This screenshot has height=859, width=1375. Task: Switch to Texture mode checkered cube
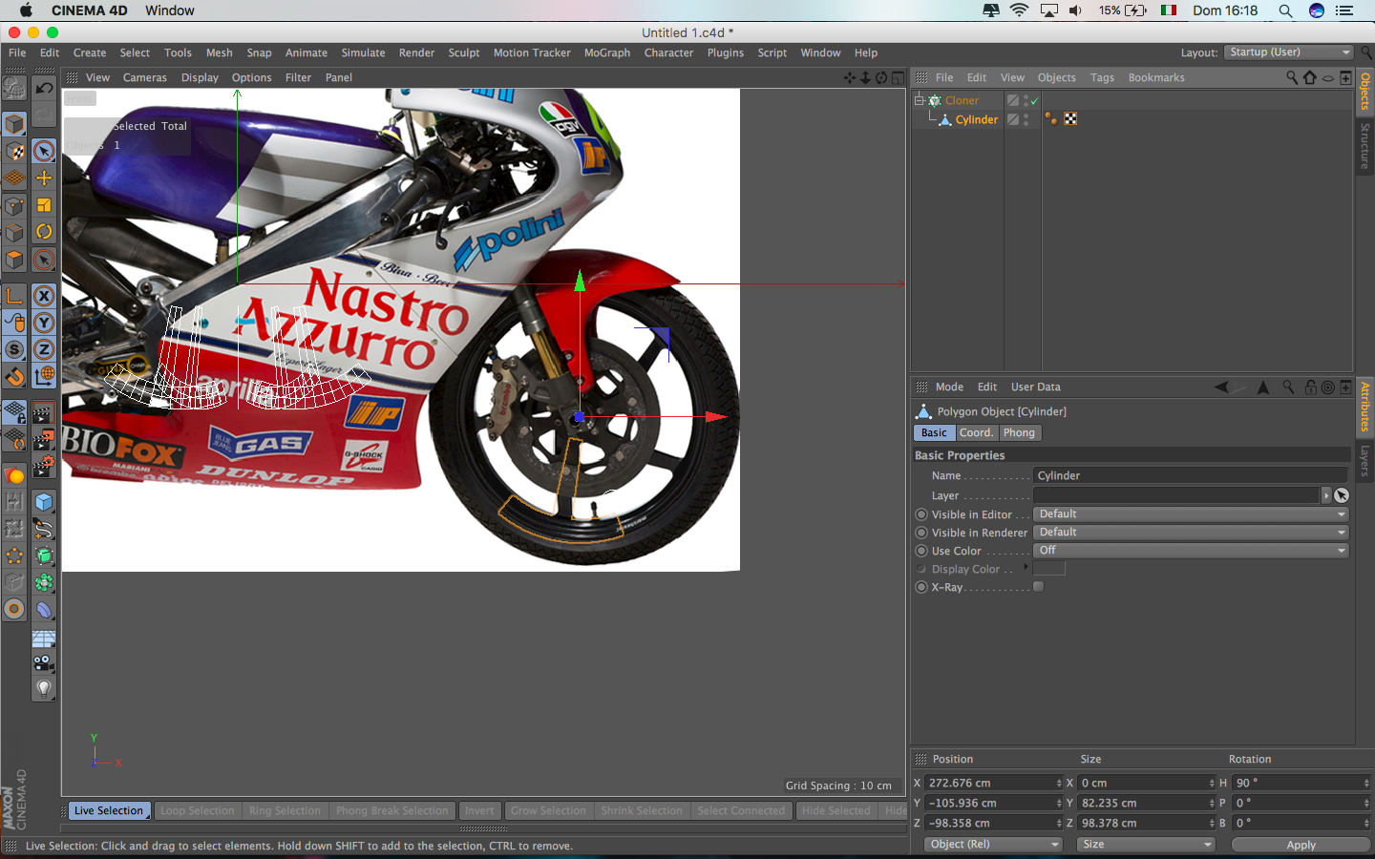pos(14,151)
